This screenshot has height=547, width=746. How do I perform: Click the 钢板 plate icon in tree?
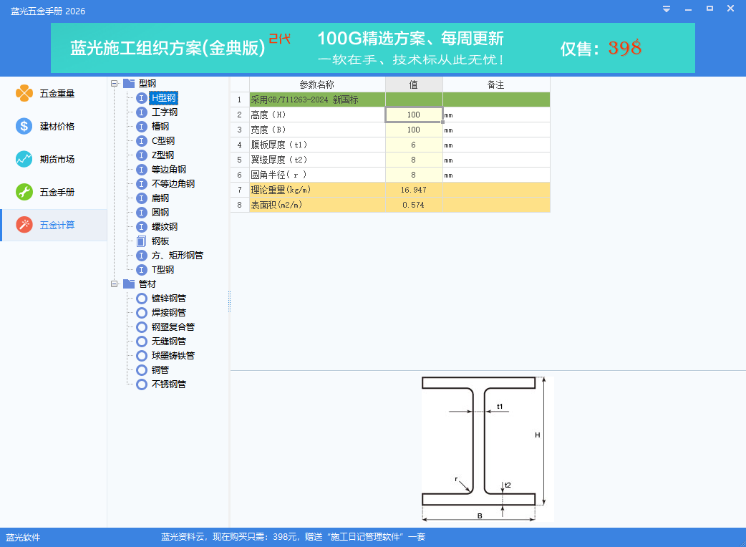(x=141, y=241)
